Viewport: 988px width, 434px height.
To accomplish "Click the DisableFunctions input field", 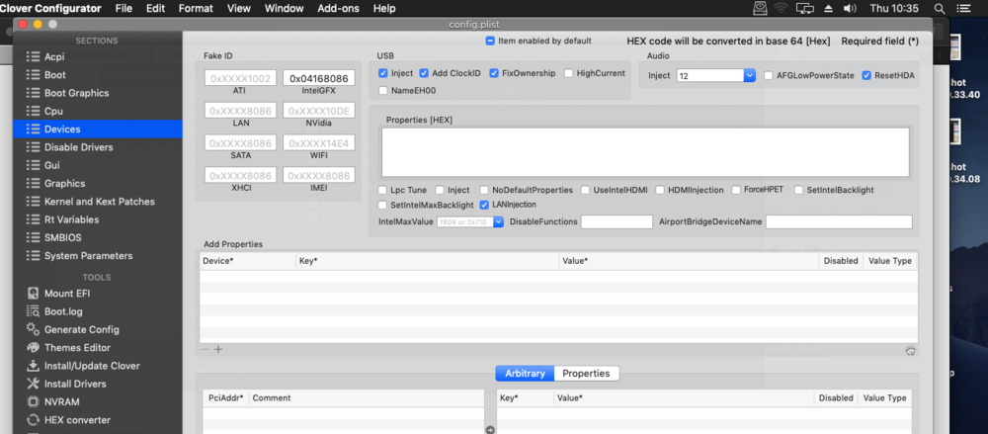I will [x=617, y=222].
